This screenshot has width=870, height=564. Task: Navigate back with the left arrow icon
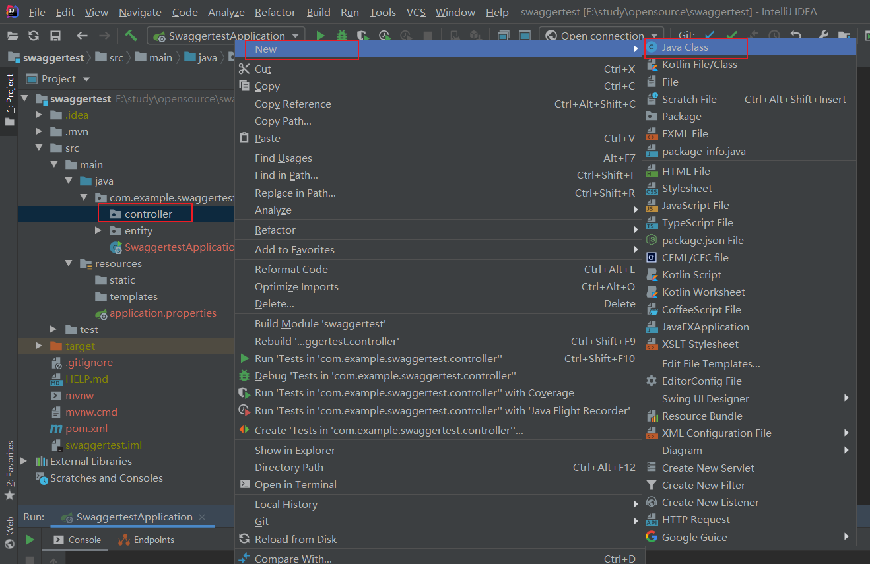(x=82, y=36)
